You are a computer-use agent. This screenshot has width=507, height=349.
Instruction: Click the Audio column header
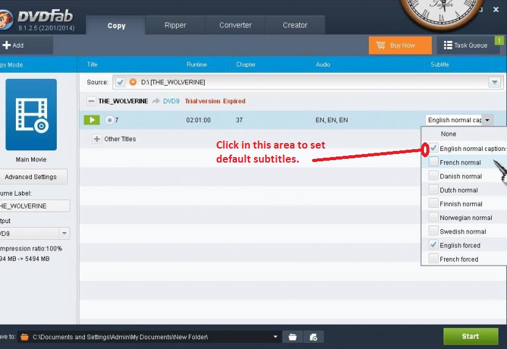[x=323, y=64]
